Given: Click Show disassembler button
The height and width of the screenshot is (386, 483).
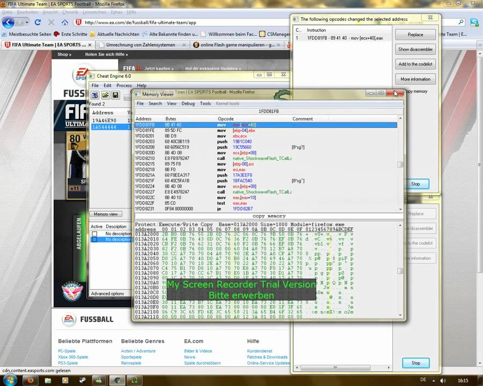Looking at the screenshot, I should [x=415, y=49].
